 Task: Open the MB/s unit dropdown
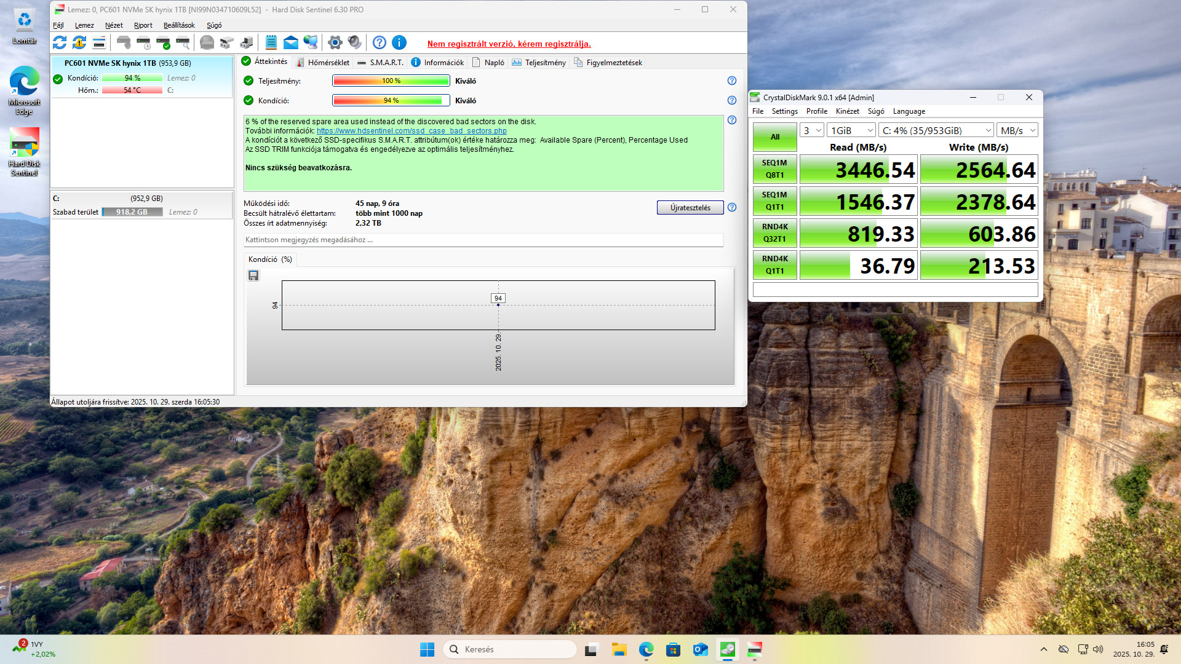pos(1017,130)
